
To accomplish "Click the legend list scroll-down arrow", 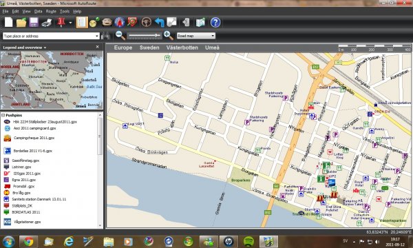I will 100,225.
